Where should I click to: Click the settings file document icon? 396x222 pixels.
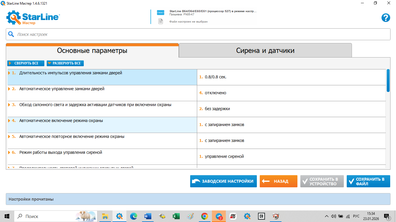click(160, 21)
